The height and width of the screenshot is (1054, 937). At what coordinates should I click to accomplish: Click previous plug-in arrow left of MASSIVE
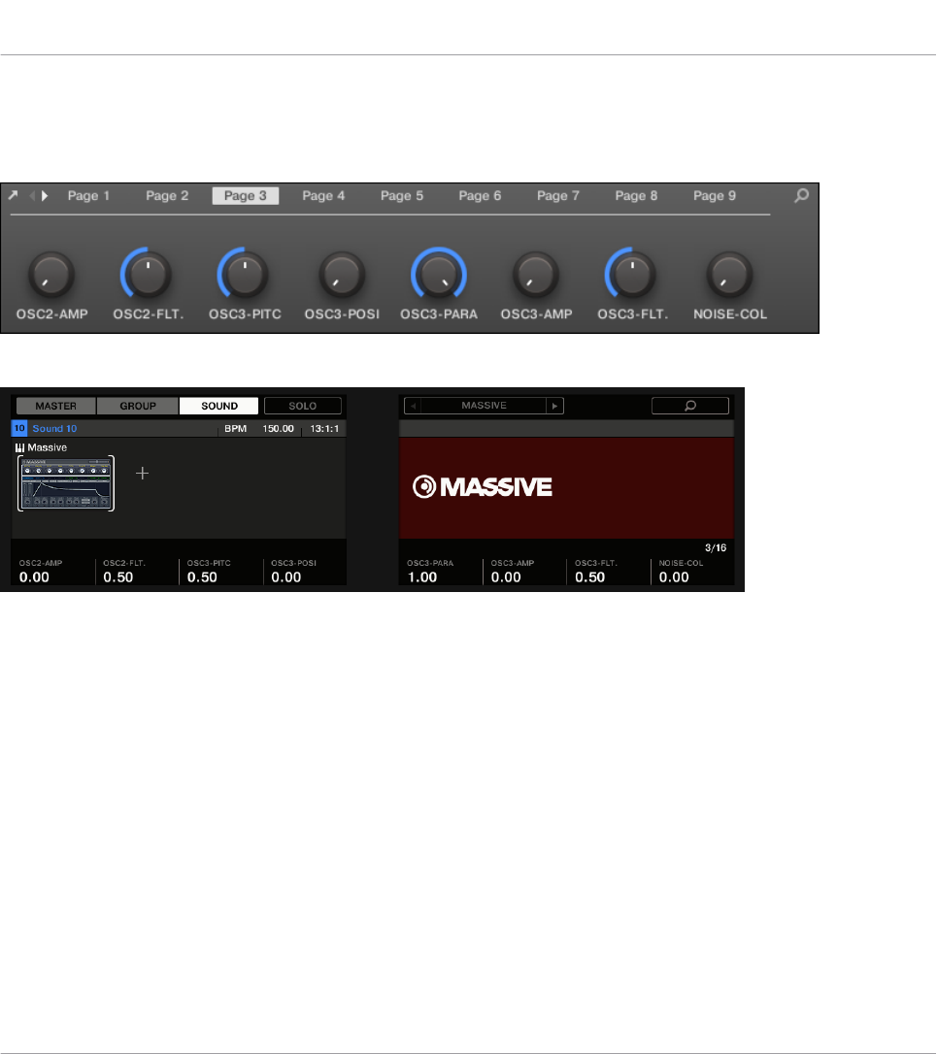tap(413, 406)
